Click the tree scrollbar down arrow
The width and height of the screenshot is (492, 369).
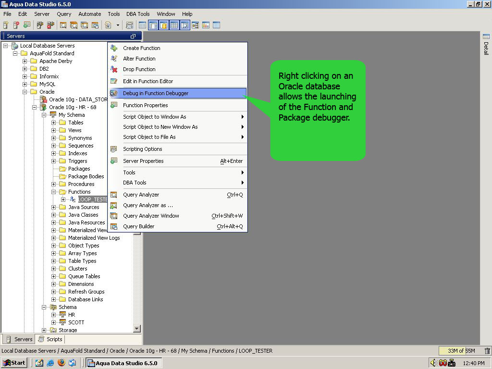point(137,329)
